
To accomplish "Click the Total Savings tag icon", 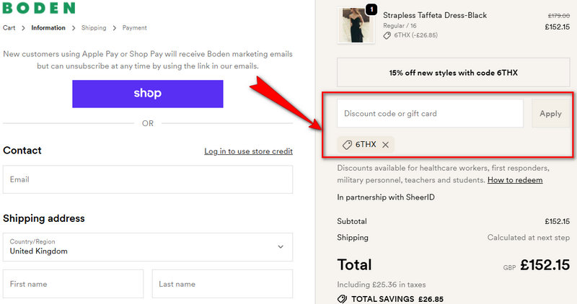I will (342, 298).
